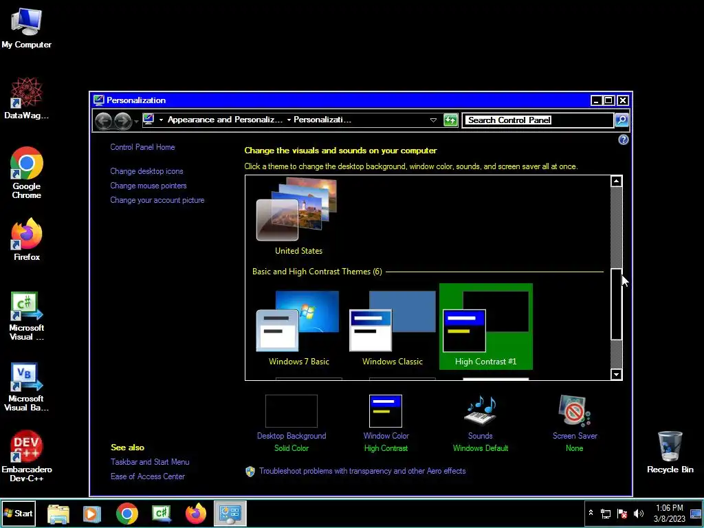704x528 pixels.
Task: Apply the Windows Classic theme
Action: tap(393, 327)
